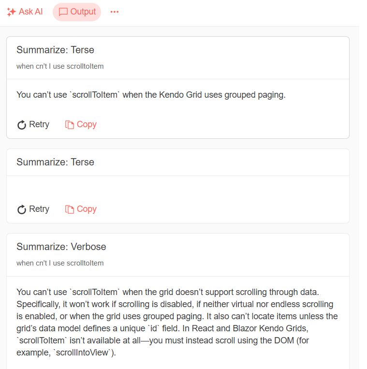Click the chat bubble icon on Output tab
Viewport: 367px width, 369px height.
coord(63,12)
